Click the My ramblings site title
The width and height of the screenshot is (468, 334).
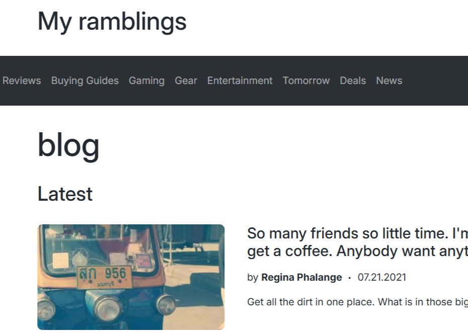coord(112,22)
